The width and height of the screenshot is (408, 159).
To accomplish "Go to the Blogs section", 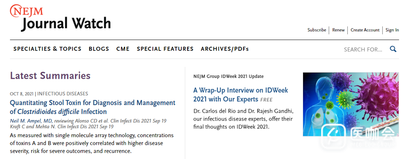I will click(99, 49).
